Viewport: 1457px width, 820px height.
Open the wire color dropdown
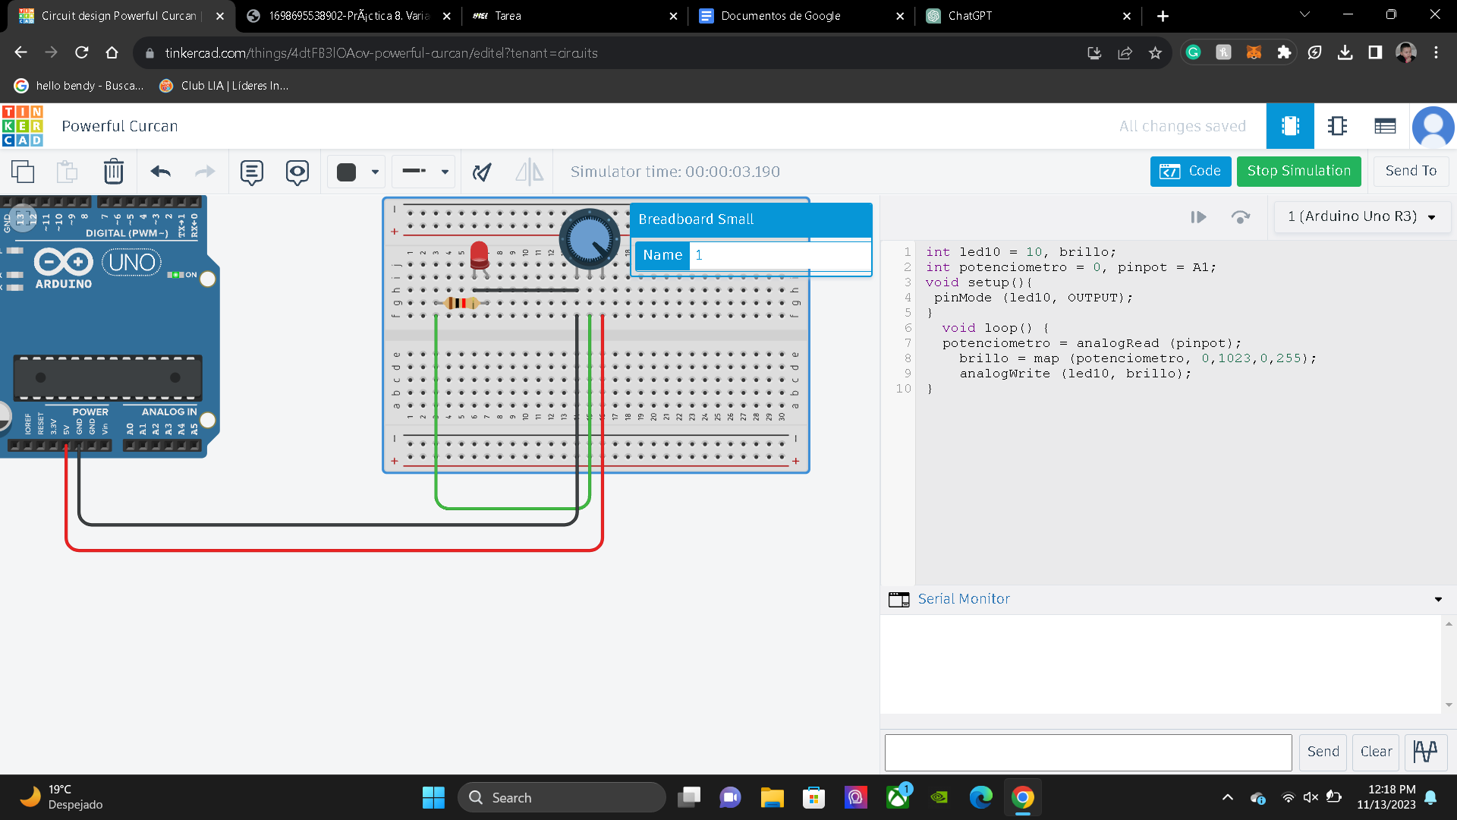[x=357, y=172]
